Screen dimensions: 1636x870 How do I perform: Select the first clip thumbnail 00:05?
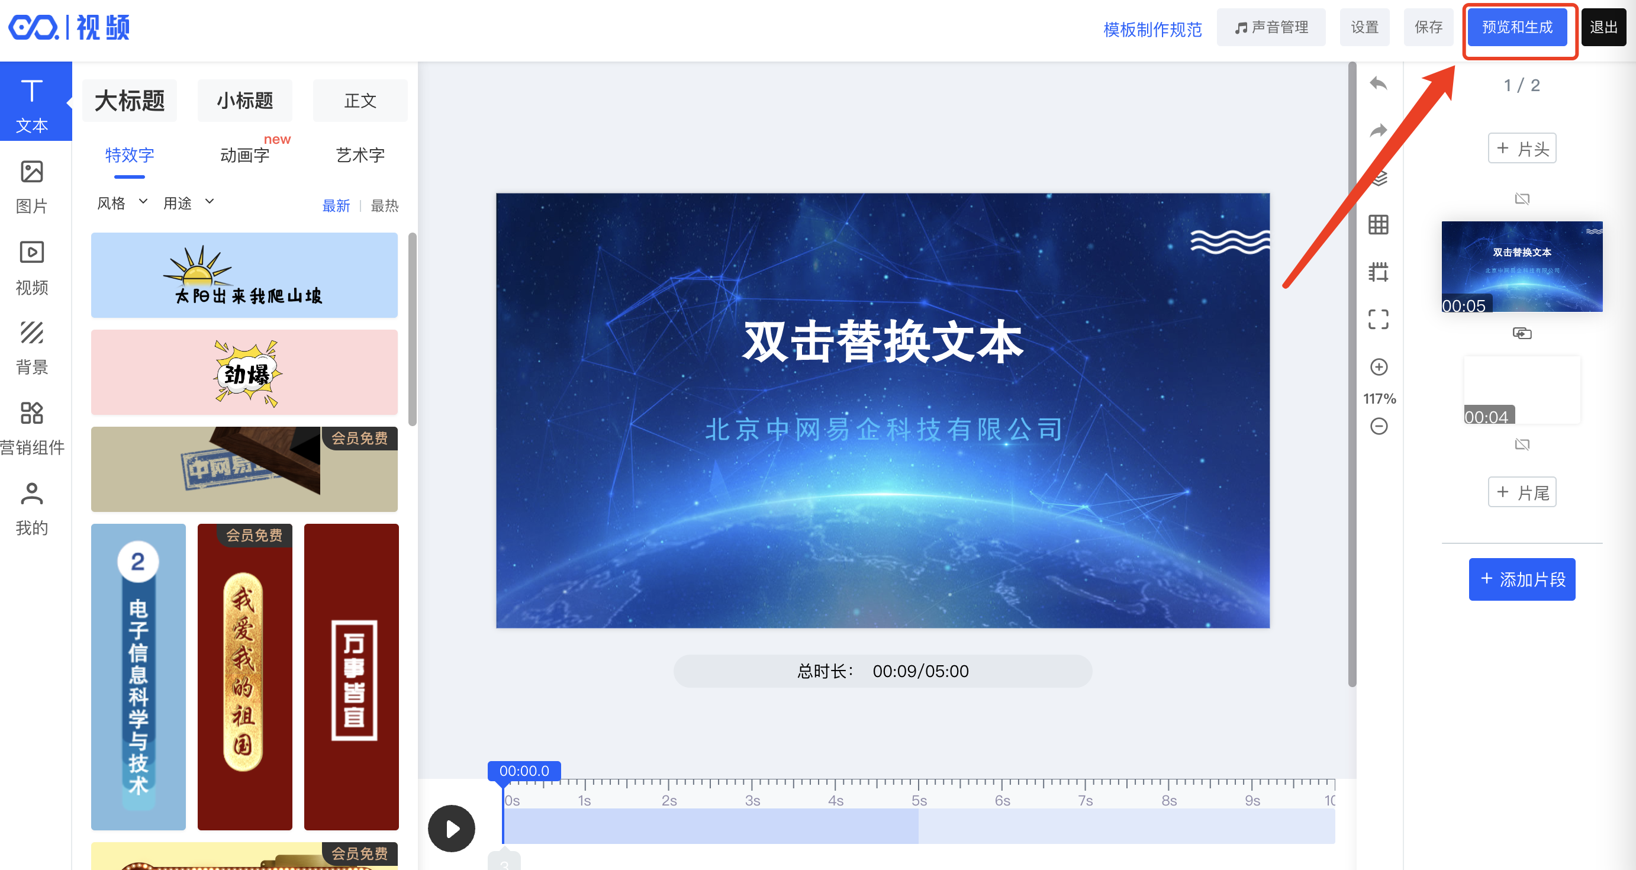1522,266
